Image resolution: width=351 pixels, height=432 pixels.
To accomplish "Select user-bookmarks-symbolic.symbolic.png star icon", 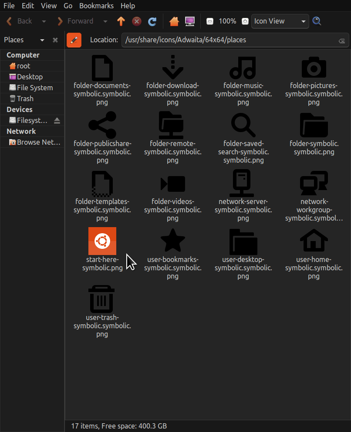I will (172, 241).
